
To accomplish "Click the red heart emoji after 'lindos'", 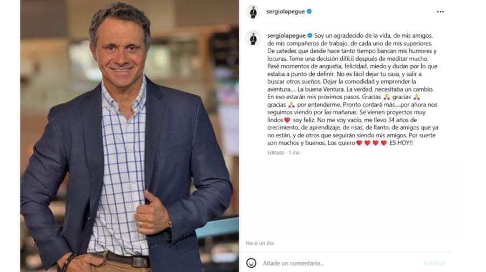I will 287,120.
